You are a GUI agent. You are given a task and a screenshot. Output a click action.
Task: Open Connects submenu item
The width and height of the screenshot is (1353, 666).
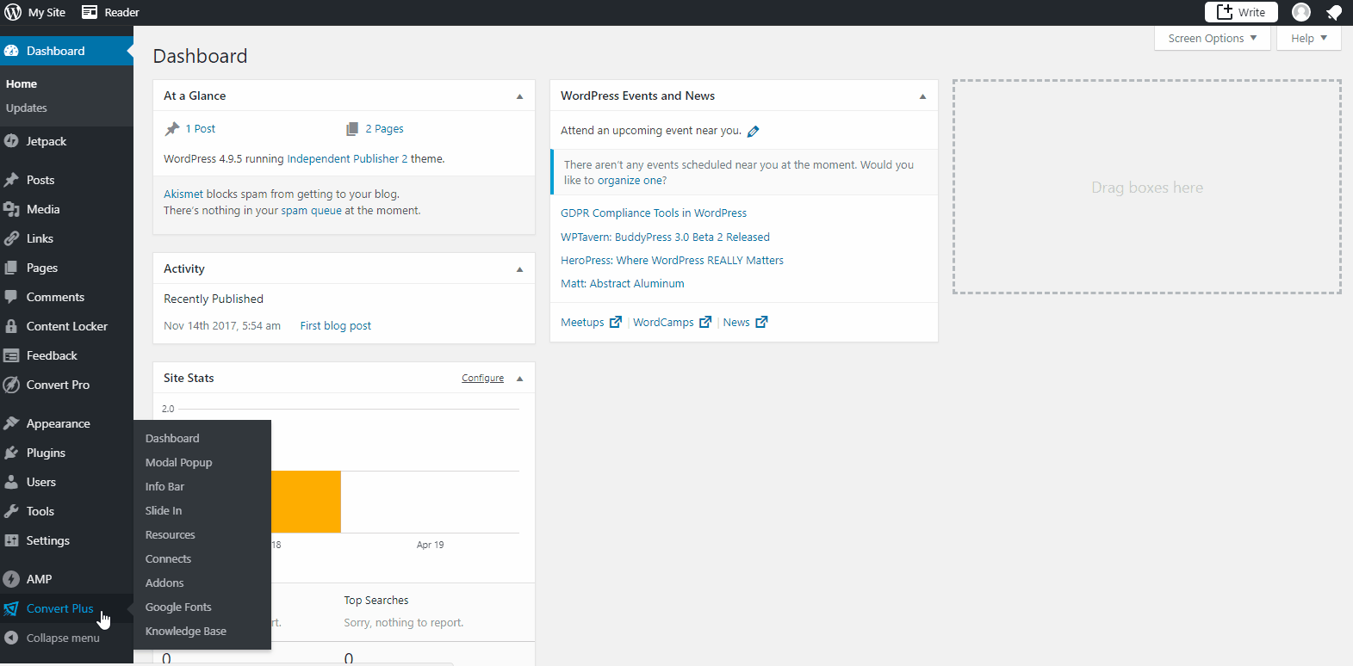click(168, 558)
